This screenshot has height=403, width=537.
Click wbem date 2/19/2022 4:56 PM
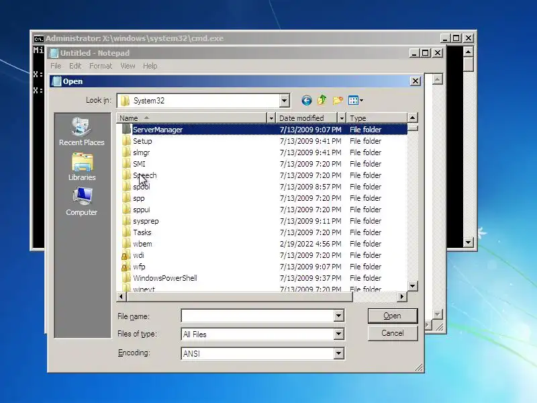[310, 244]
